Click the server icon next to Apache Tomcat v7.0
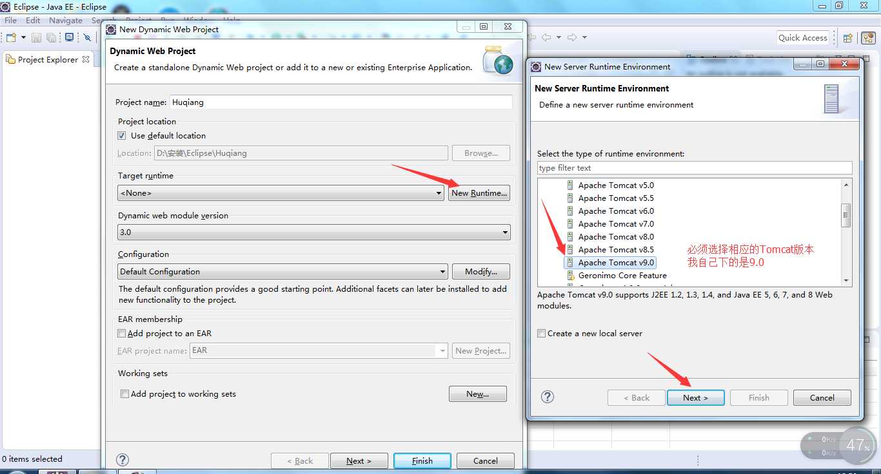881x474 pixels. tap(570, 224)
